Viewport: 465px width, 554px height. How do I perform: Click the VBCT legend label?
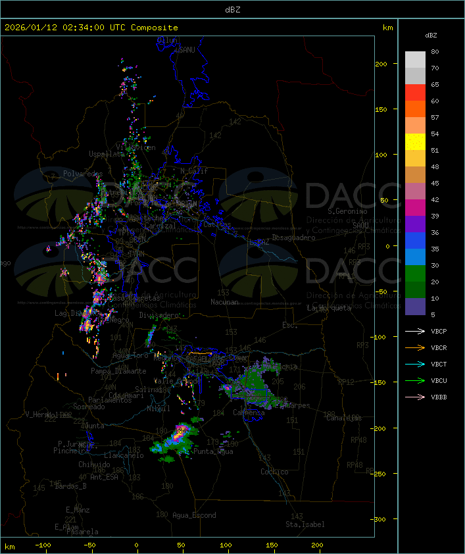439,364
